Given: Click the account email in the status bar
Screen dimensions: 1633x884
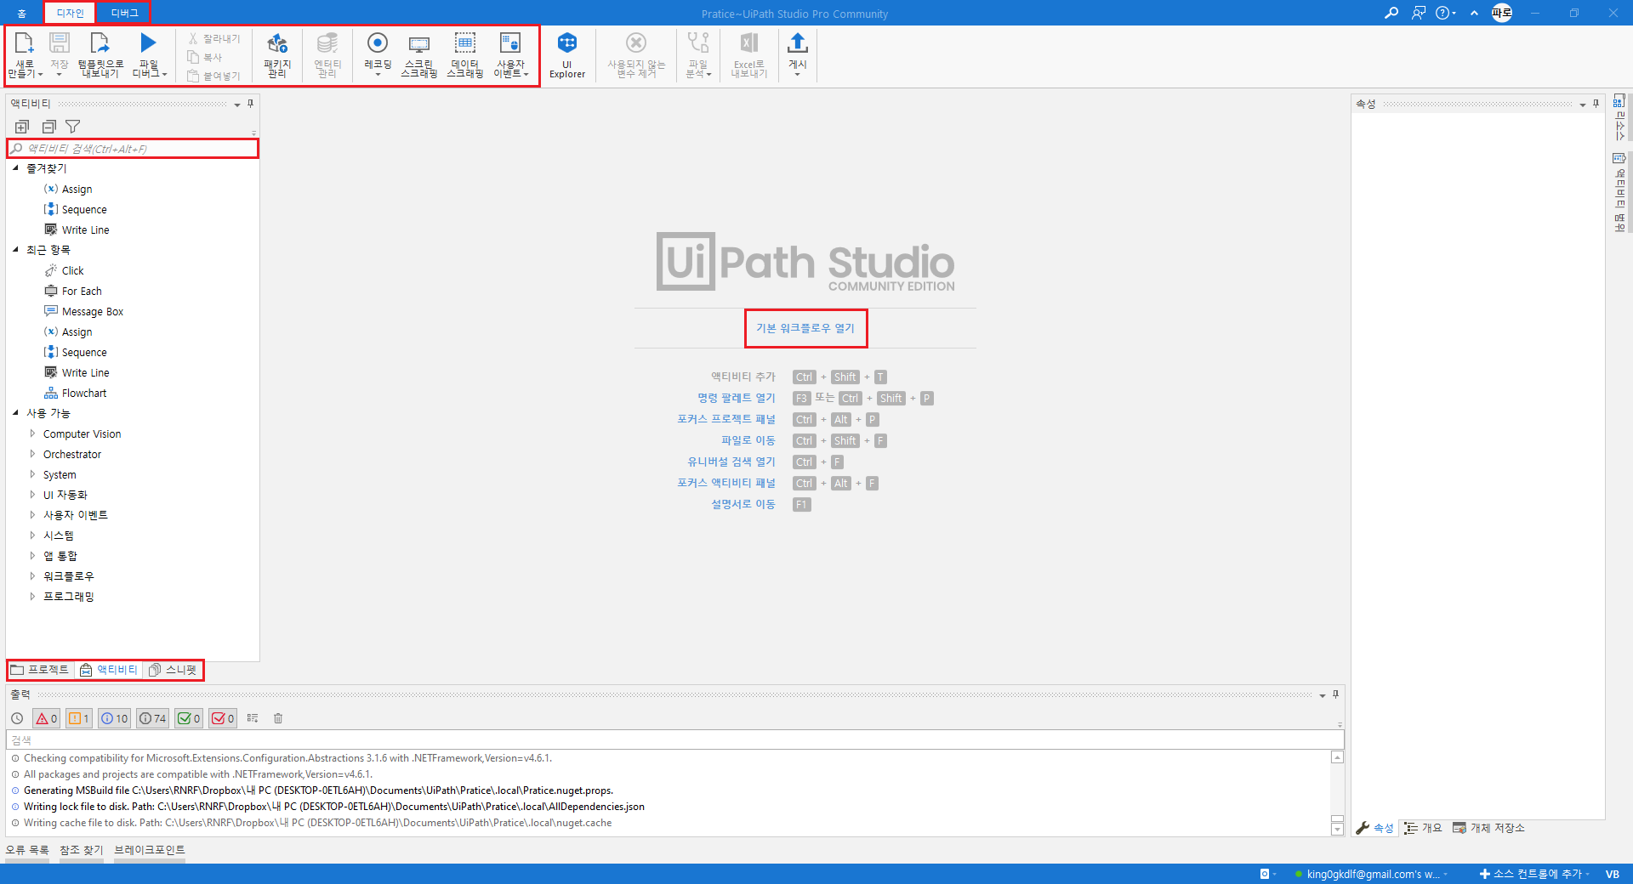Looking at the screenshot, I should click(1372, 874).
